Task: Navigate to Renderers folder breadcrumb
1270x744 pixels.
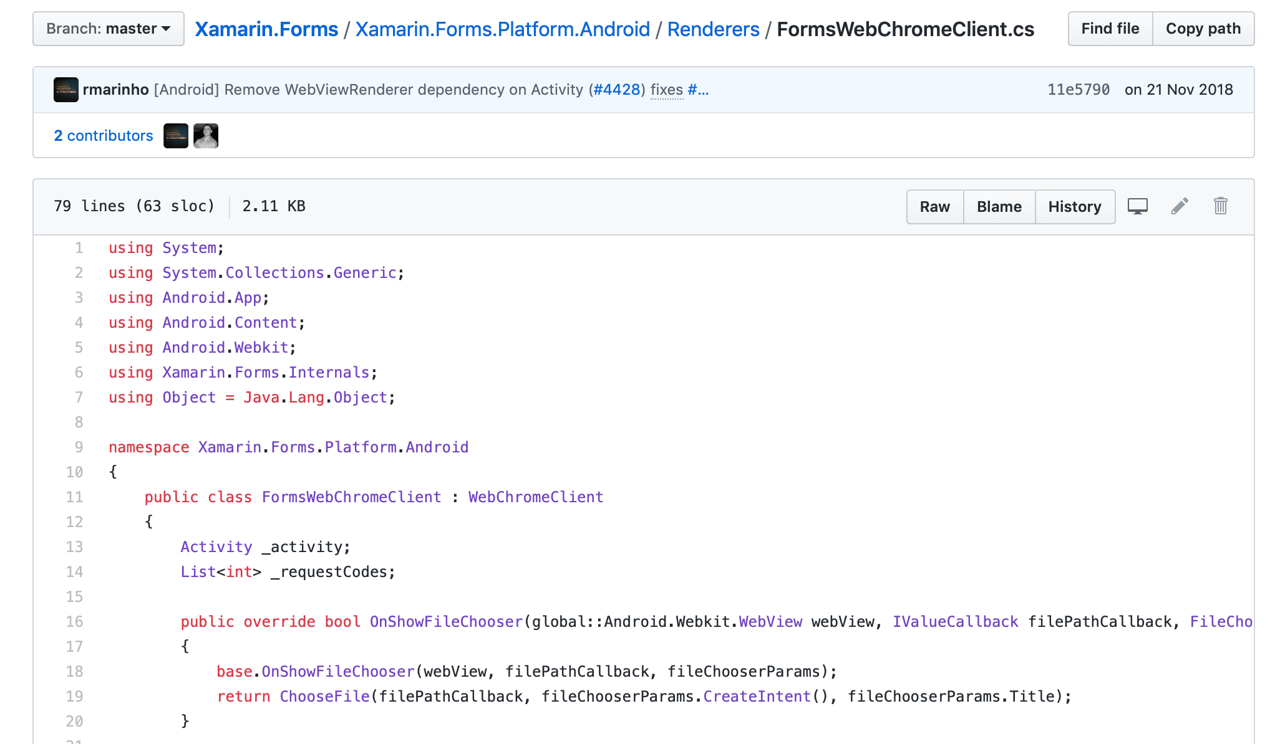Action: (713, 29)
